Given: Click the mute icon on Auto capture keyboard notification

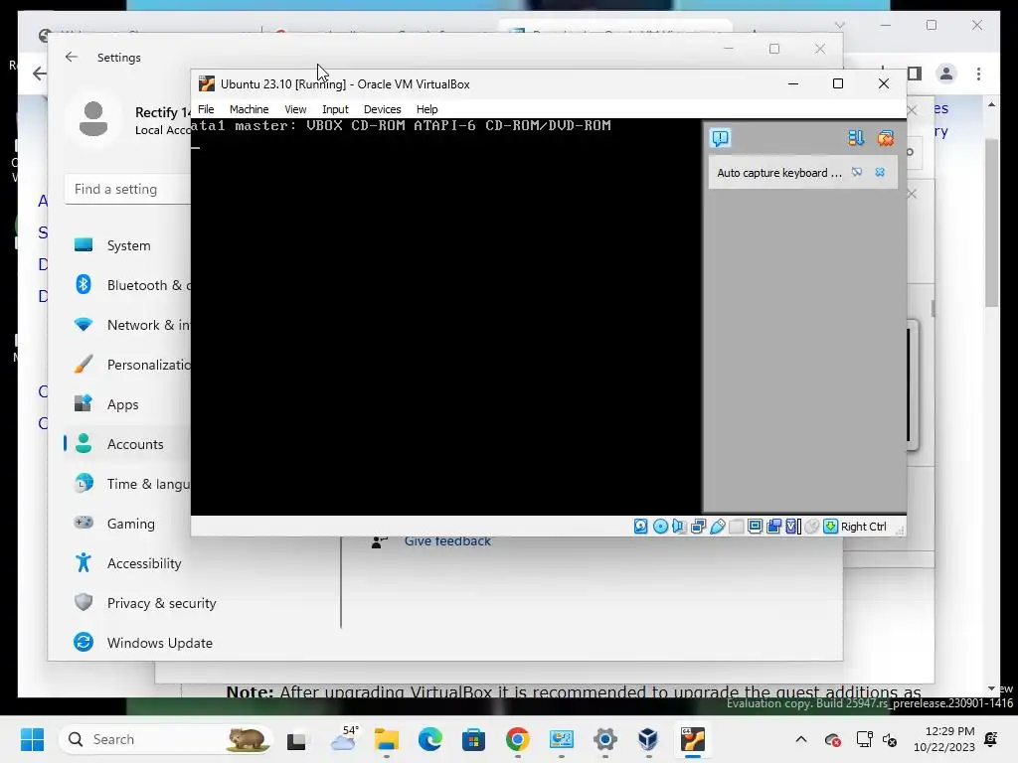Looking at the screenshot, I should 857,173.
